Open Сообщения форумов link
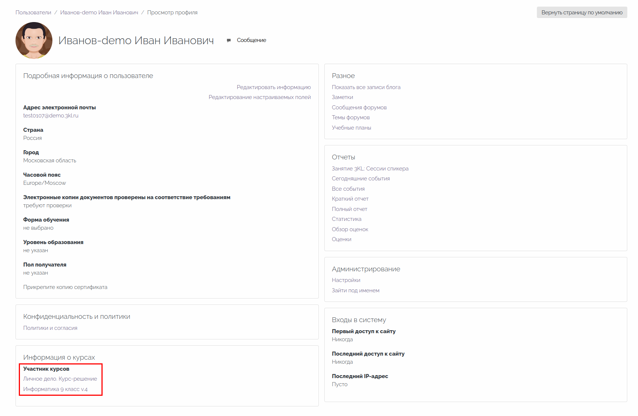This screenshot has height=416, width=638. [x=359, y=107]
